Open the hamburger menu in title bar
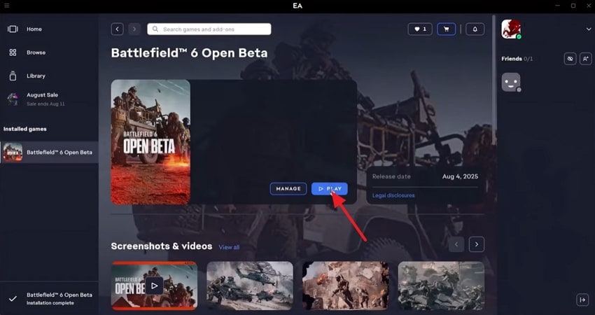Viewport: 595px width, 315px height. pyautogui.click(x=6, y=6)
